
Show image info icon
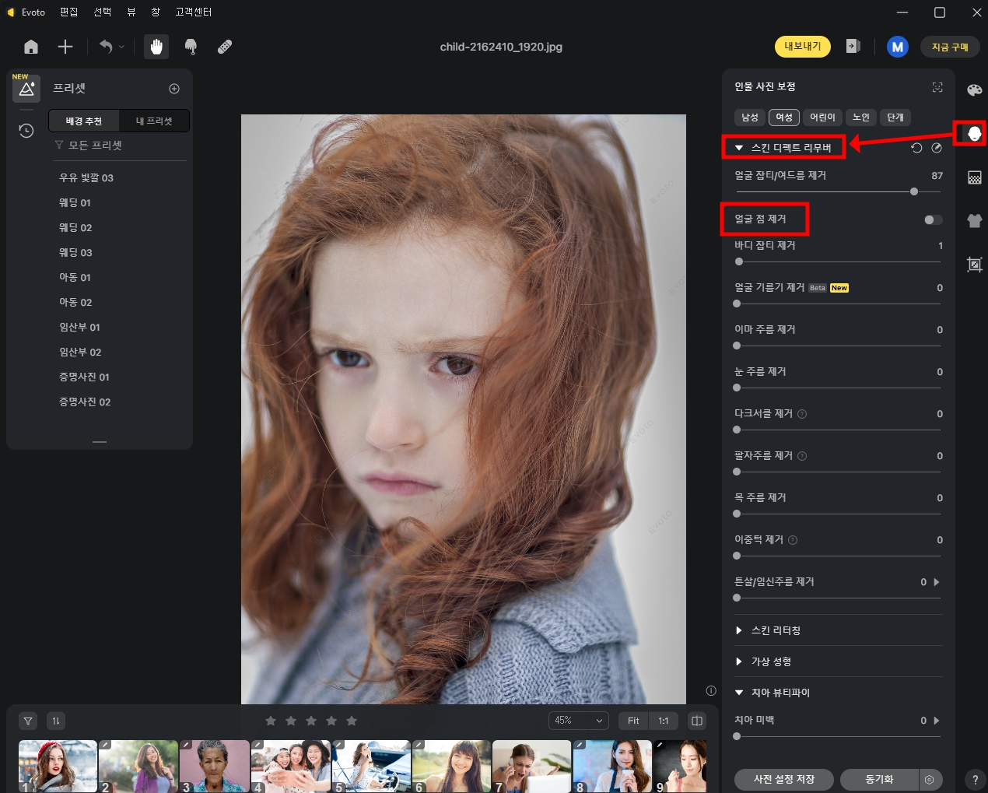pyautogui.click(x=711, y=690)
